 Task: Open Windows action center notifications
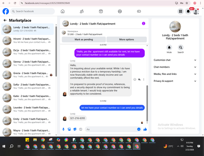[199, 146]
